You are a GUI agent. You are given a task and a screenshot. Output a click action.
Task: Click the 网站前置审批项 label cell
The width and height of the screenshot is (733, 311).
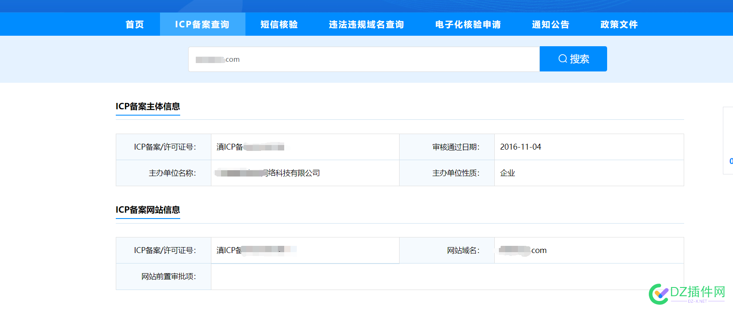coord(163,276)
